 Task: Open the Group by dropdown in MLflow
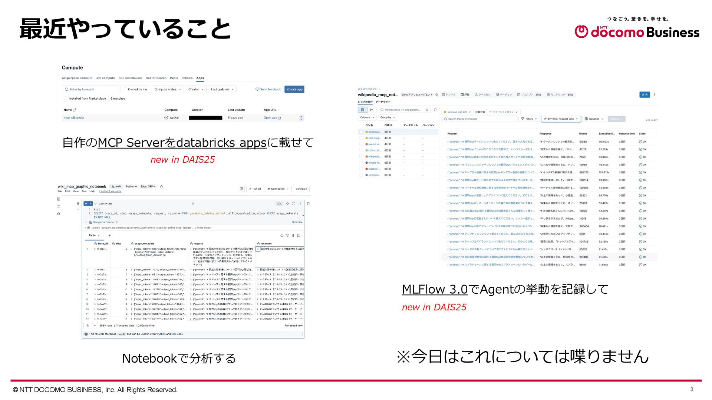388,117
